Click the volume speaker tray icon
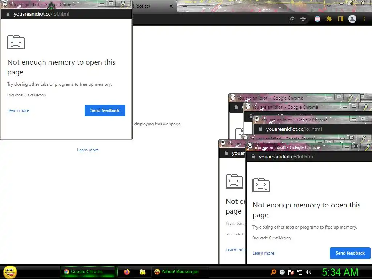The height and width of the screenshot is (279, 372). coord(308,272)
